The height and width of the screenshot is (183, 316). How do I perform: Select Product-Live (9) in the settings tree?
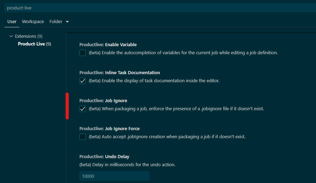click(34, 44)
